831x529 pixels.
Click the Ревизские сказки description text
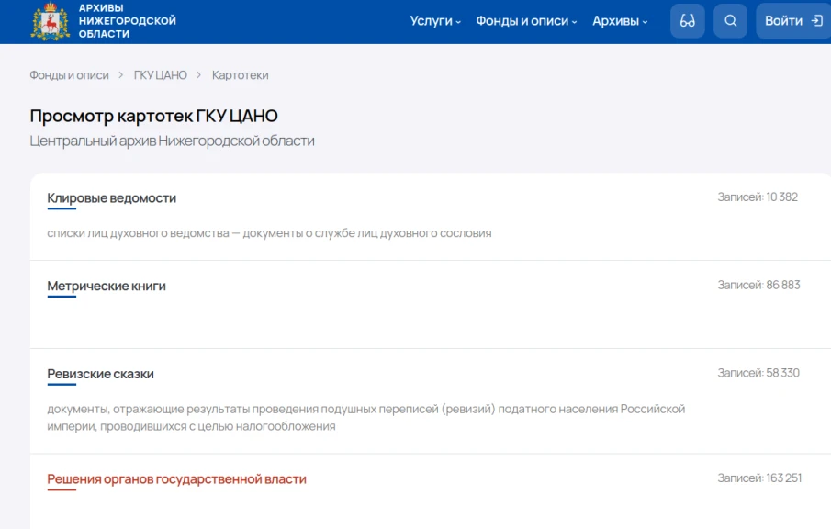pyautogui.click(x=367, y=417)
